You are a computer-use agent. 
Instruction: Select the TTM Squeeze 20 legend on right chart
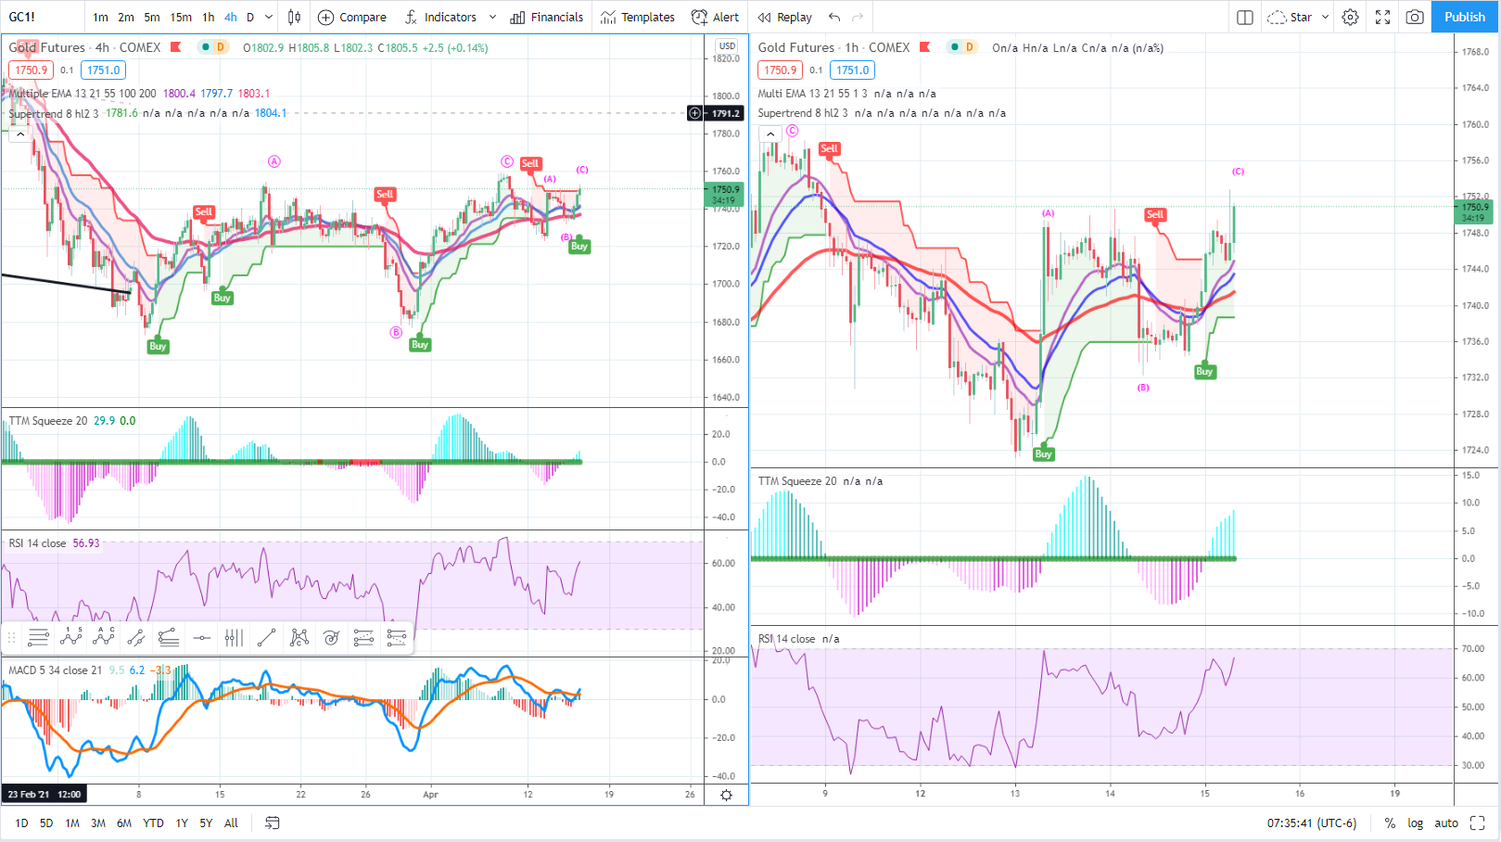pos(797,481)
